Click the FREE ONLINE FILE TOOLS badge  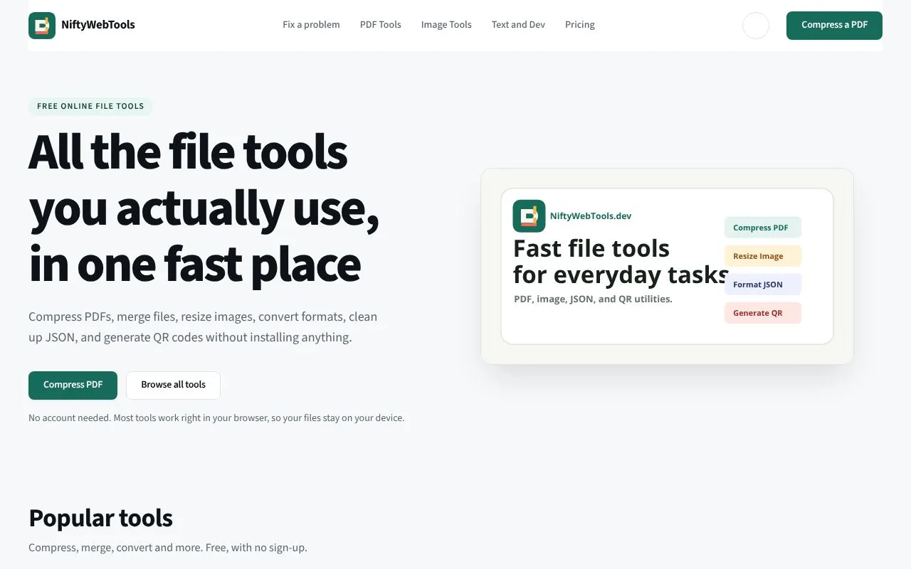pyautogui.click(x=90, y=107)
